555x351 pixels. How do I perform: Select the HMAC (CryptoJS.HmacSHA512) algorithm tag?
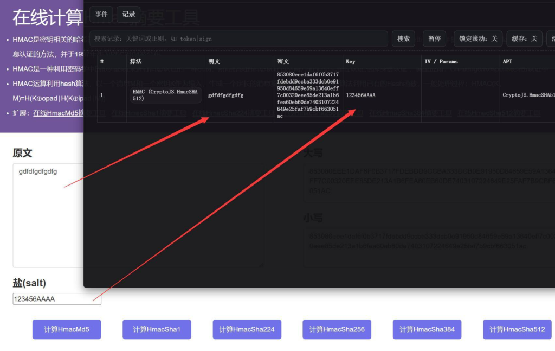166,95
